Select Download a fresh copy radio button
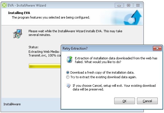Screen dimensions: 164x113 [x=68, y=72]
